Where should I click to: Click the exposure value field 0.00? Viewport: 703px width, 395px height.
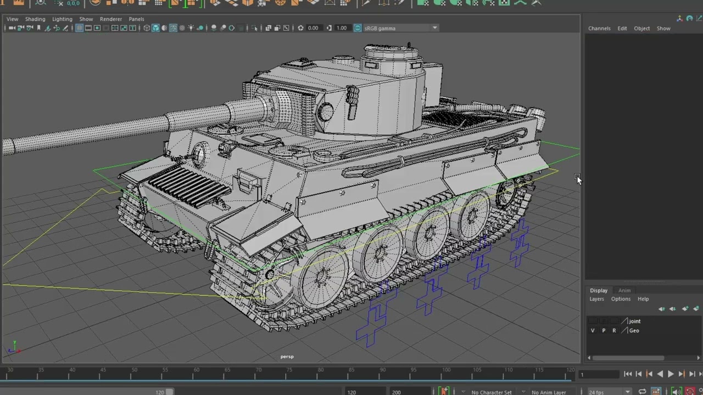(x=315, y=28)
